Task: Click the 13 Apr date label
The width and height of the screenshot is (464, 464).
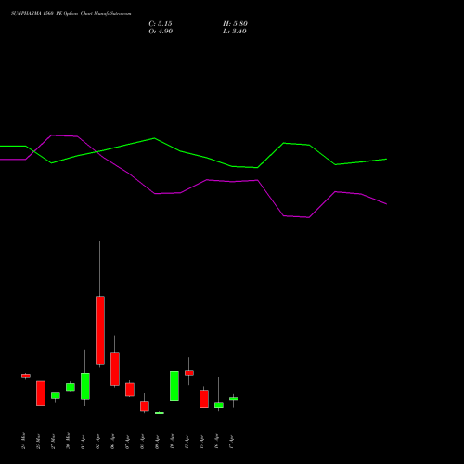Action: point(187,442)
